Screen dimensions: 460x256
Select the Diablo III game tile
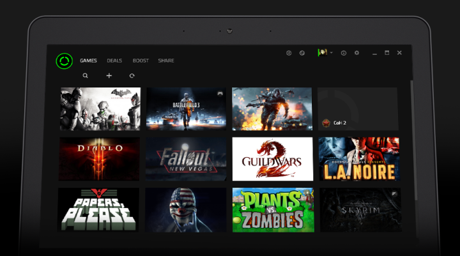click(x=99, y=159)
